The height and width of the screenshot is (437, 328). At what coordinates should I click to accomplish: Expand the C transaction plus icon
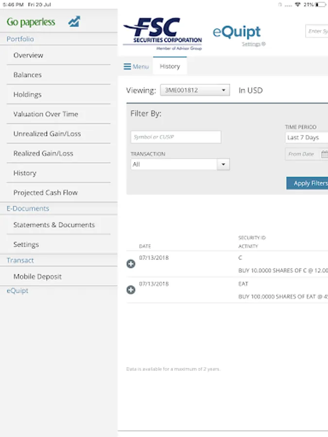click(131, 264)
